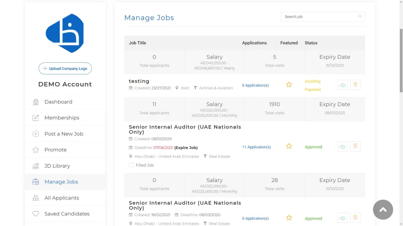View first Senior Internal Auditor job eye icon

[x=343, y=147]
